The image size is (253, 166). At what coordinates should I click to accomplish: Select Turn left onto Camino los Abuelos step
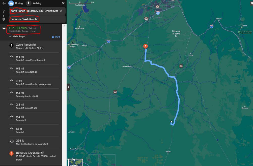34,82
